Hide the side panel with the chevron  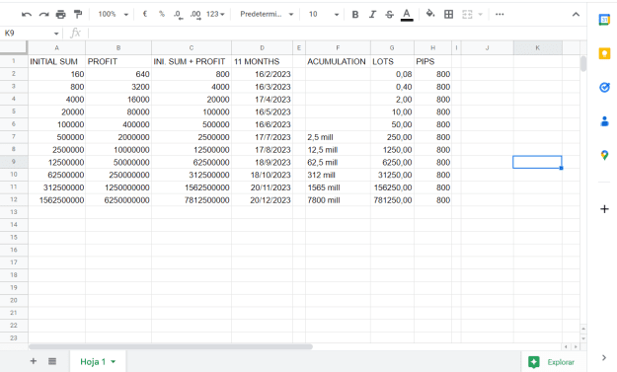point(604,357)
